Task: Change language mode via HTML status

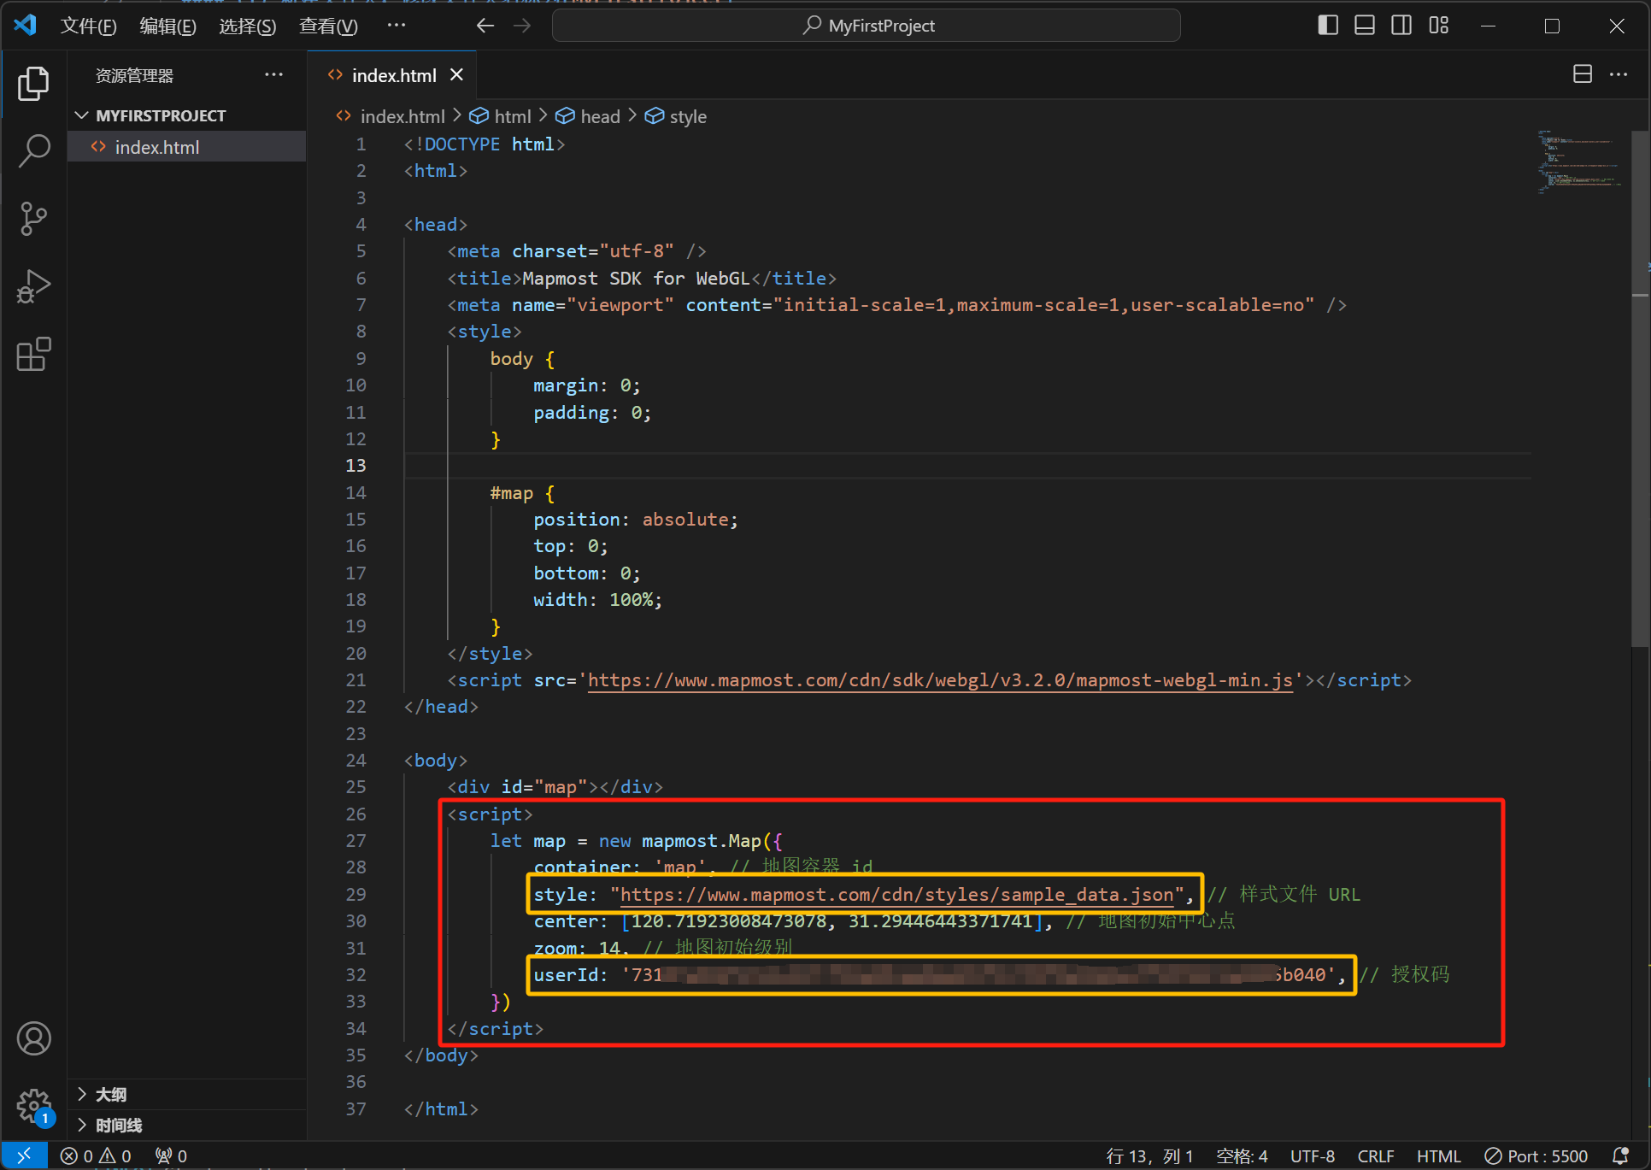Action: [1438, 1155]
